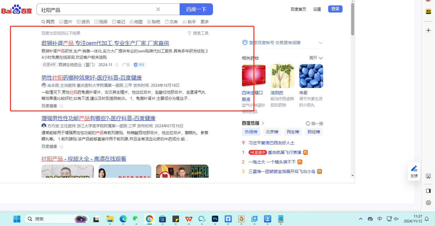
Task: Open sidebar settings gear icon
Action: pyautogui.click(x=428, y=203)
